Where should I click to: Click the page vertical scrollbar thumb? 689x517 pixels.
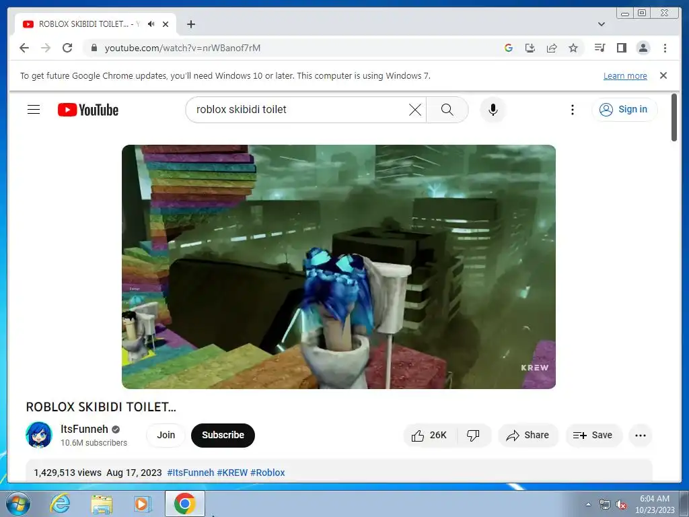[x=674, y=117]
